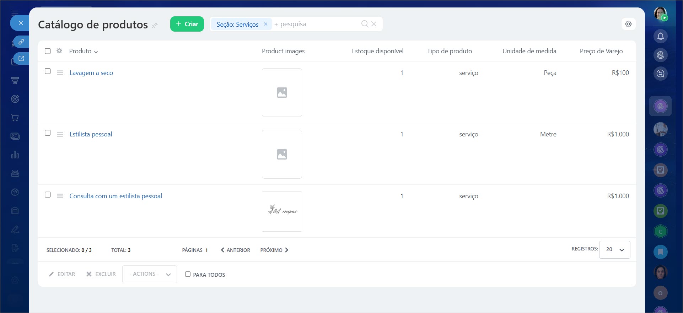Check the Estilista pessoal row checkbox
This screenshot has height=313, width=683.
48,133
